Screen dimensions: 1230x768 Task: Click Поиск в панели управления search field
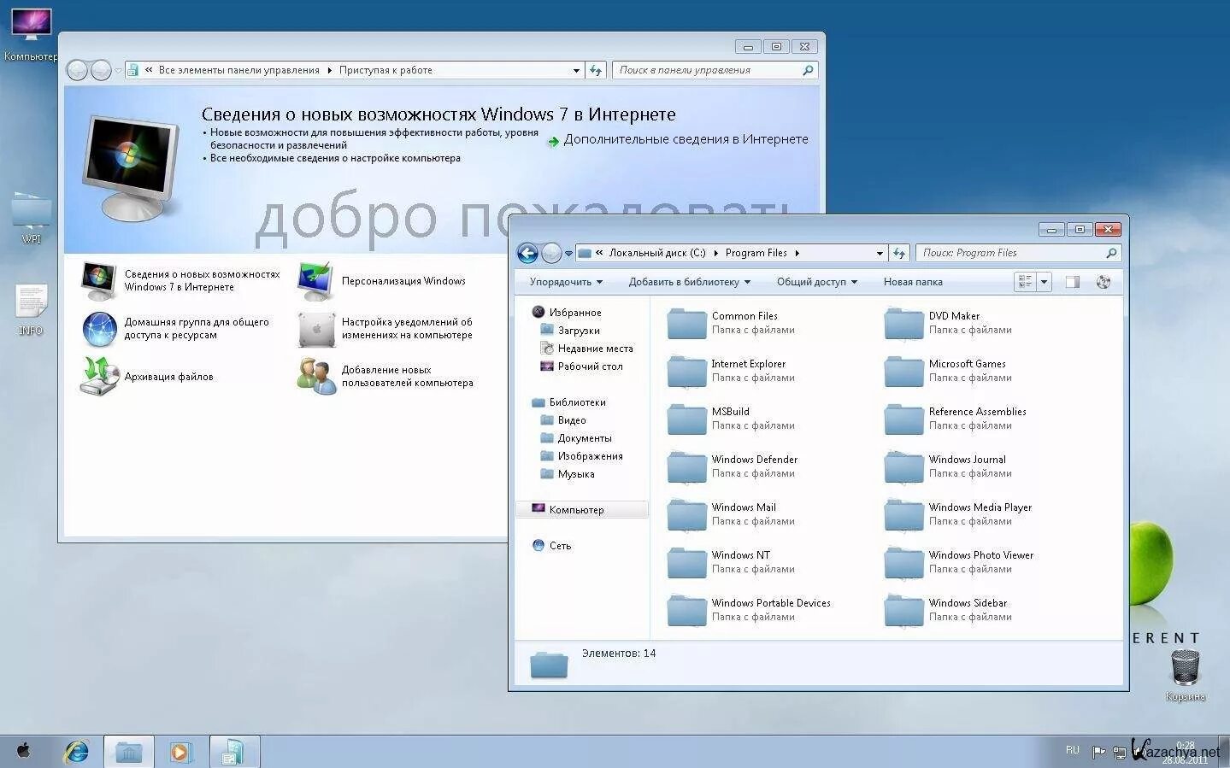click(715, 70)
